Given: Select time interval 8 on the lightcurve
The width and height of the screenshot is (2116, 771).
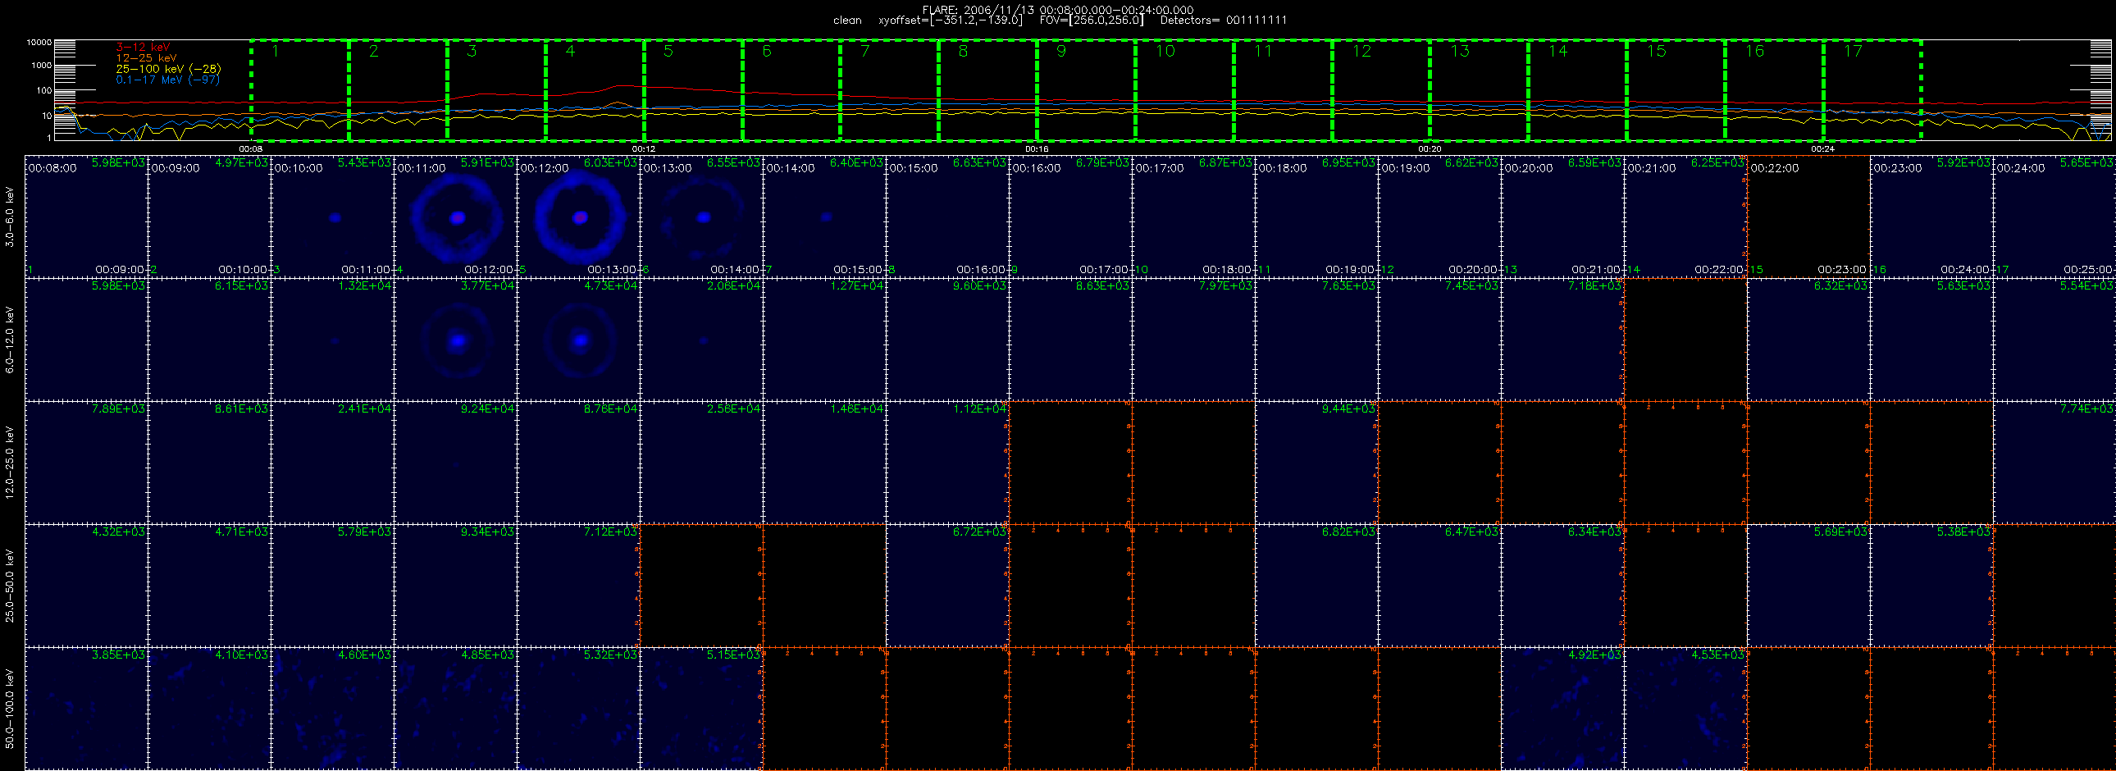Looking at the screenshot, I should pyautogui.click(x=988, y=89).
